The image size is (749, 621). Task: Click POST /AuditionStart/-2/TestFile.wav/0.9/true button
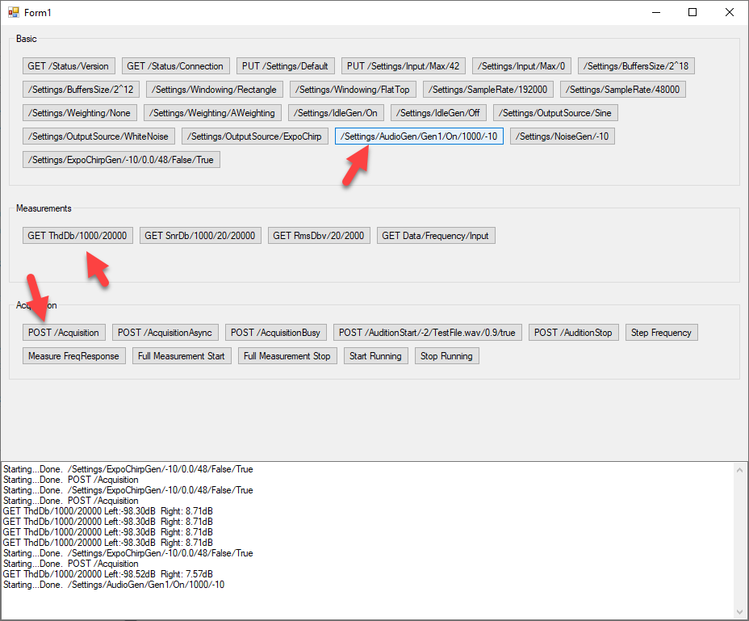pyautogui.click(x=428, y=332)
